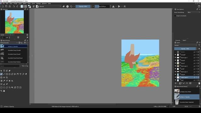Hide the LandP layer

(x=175, y=69)
